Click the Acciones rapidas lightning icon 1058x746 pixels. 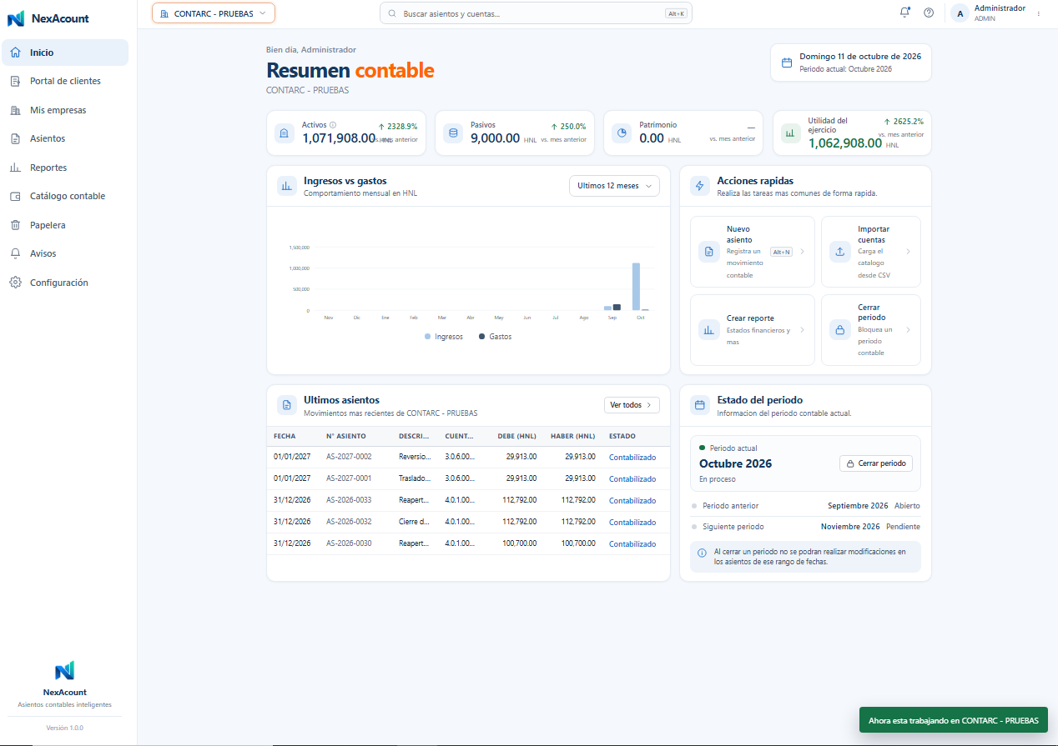tap(700, 186)
